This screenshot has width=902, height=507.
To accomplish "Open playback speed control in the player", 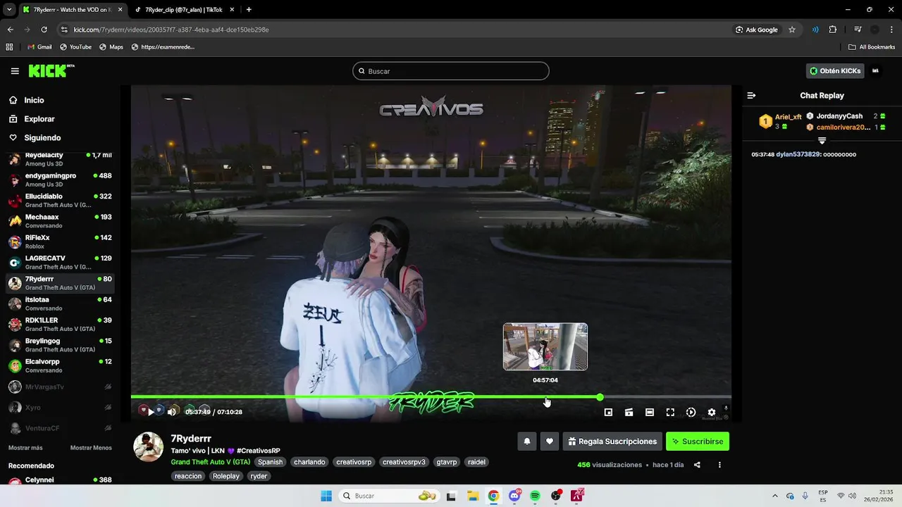I will point(691,413).
